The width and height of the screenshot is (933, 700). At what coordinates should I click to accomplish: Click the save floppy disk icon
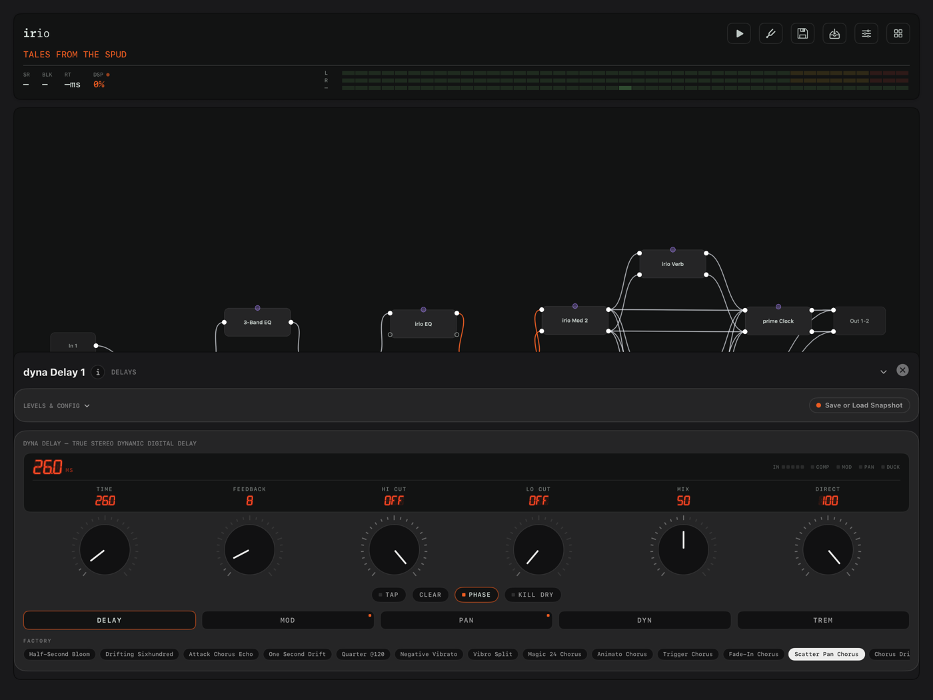(x=802, y=33)
